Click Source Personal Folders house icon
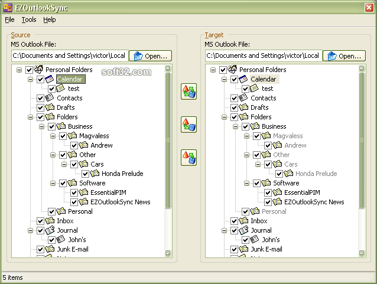 (x=38, y=70)
